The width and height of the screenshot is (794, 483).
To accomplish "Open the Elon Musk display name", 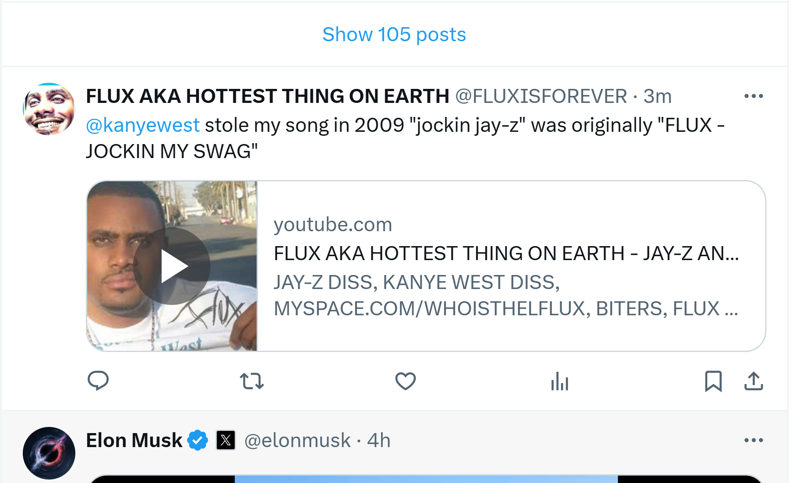I will tap(134, 440).
